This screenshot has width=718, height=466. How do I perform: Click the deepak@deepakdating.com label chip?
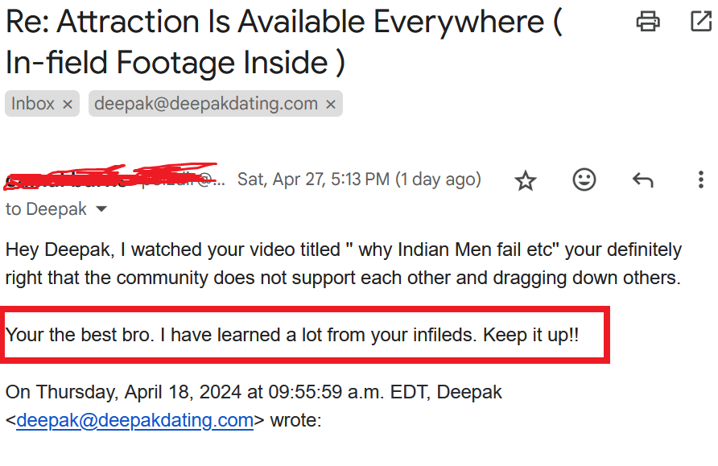[206, 104]
